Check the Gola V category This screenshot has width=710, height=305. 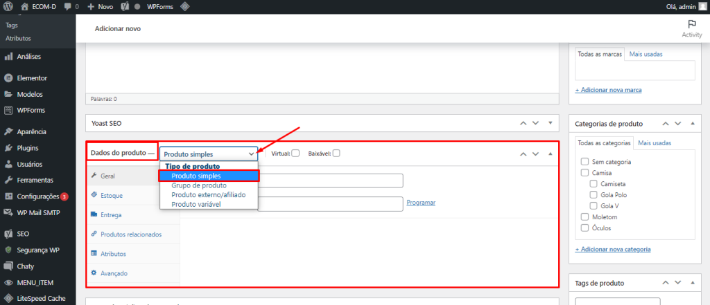pyautogui.click(x=594, y=205)
